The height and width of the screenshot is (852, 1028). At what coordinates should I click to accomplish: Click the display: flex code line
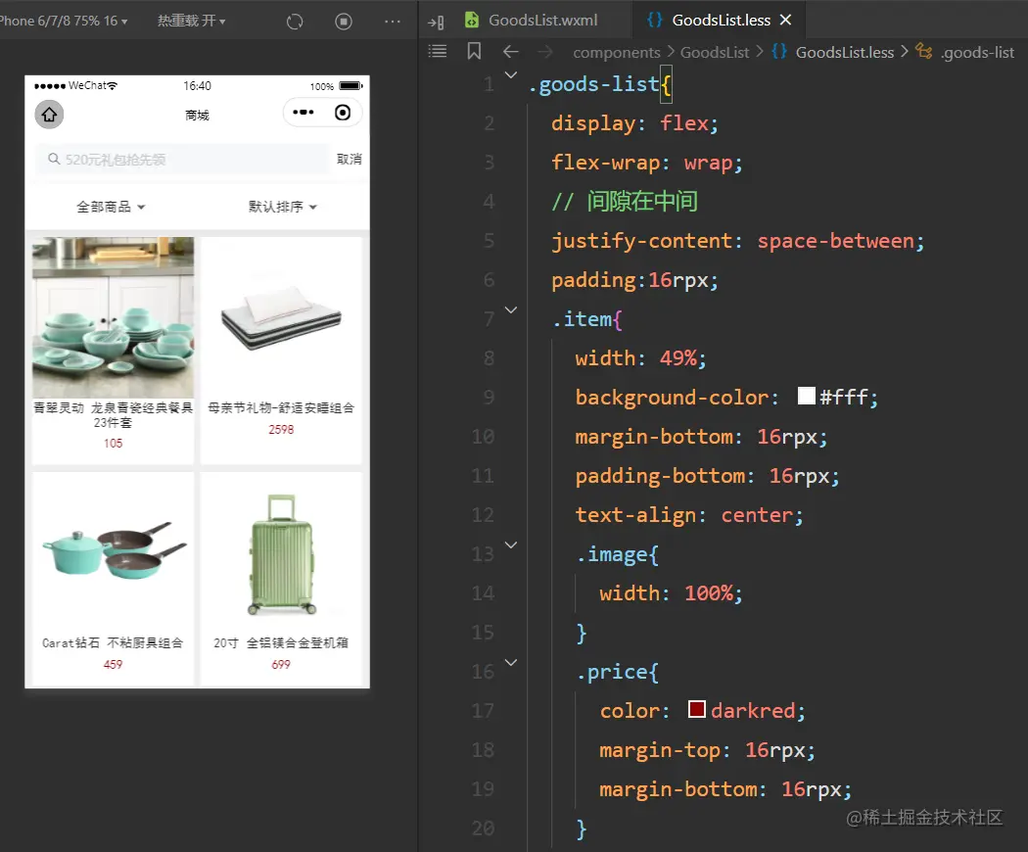tap(634, 123)
